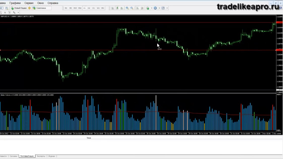Click the yellow MetaEditor diamond icon
Viewport: 283px width, 159px height.
click(x=29, y=8)
